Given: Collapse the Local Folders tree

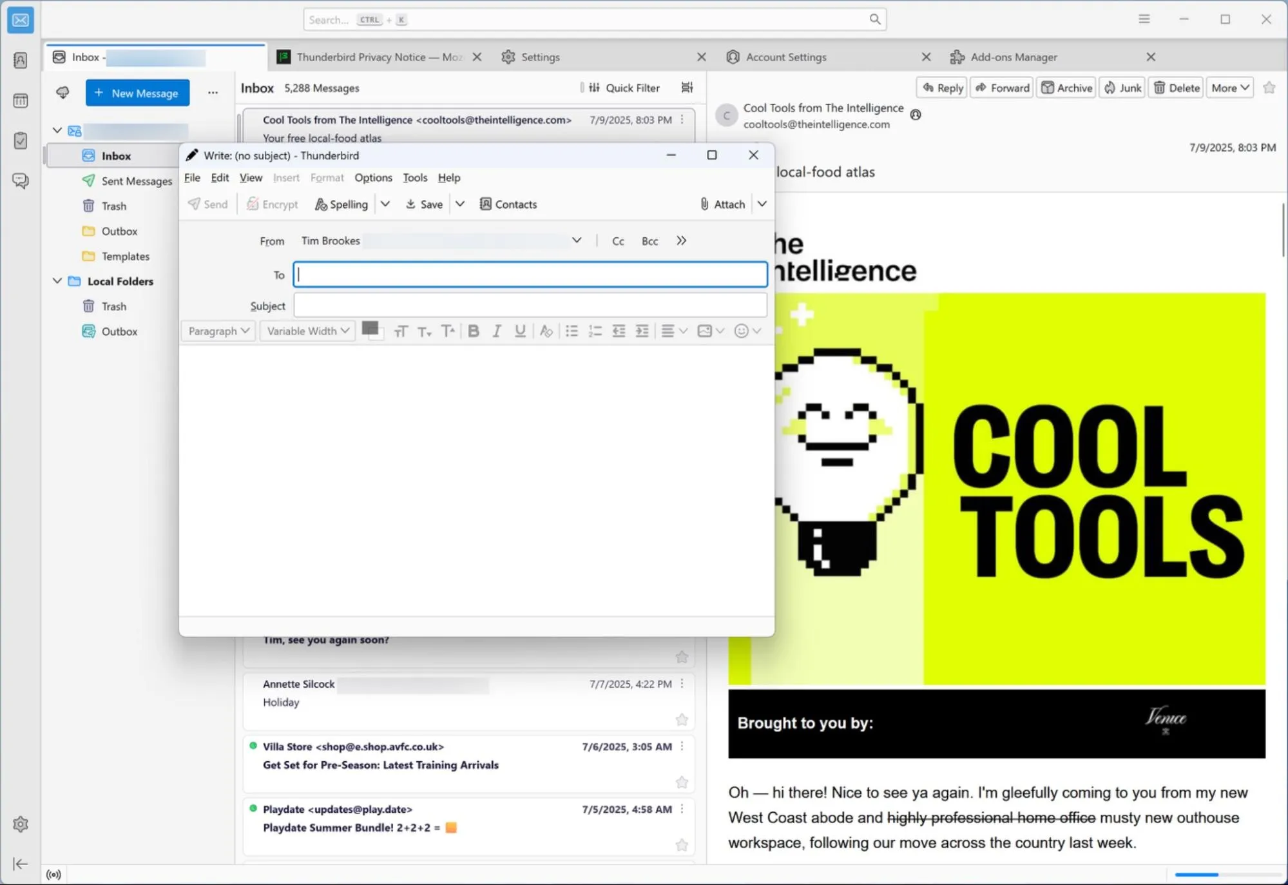Looking at the screenshot, I should (57, 281).
